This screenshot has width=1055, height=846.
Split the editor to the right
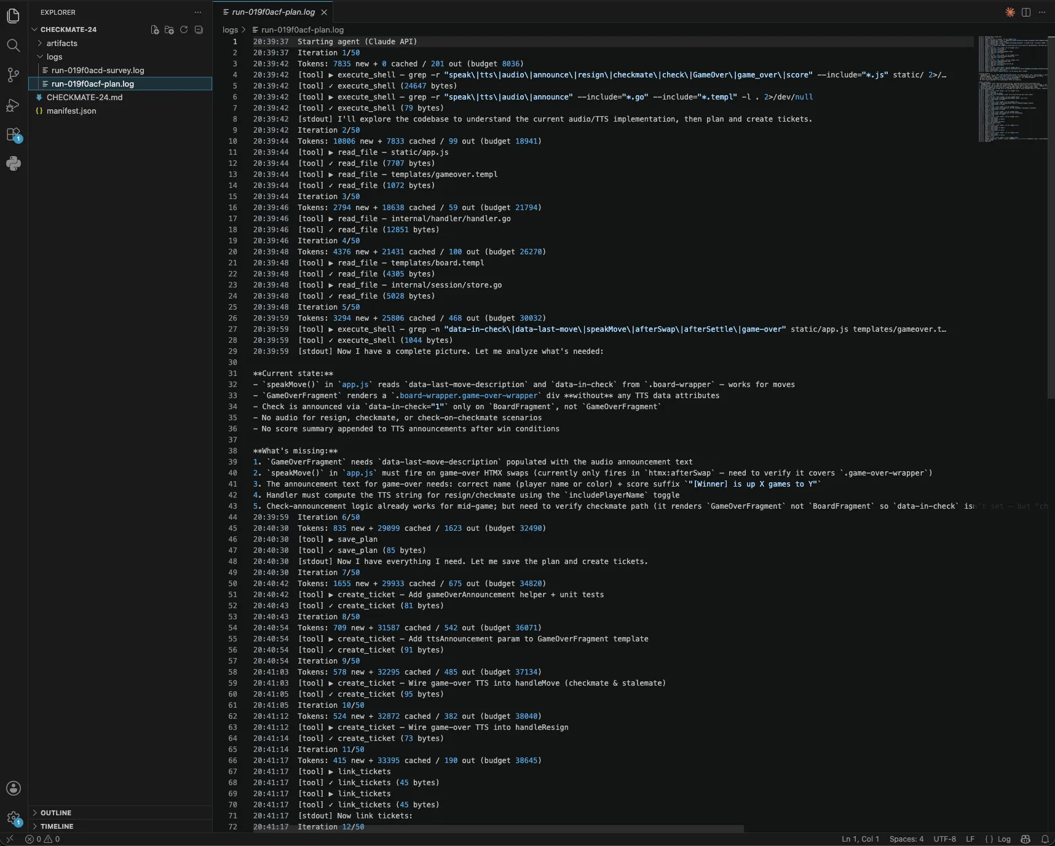point(1026,12)
